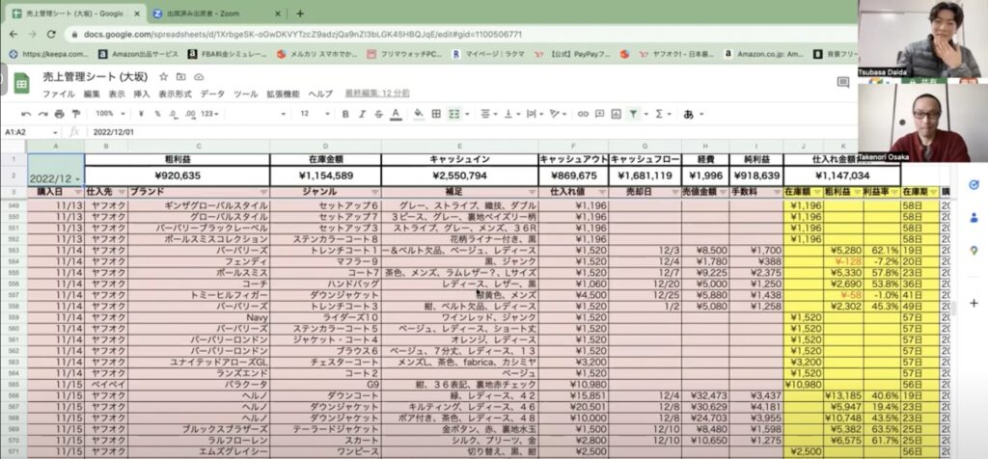Toggle strikethrough formatting
The height and width of the screenshot is (459, 988).
pos(378,114)
